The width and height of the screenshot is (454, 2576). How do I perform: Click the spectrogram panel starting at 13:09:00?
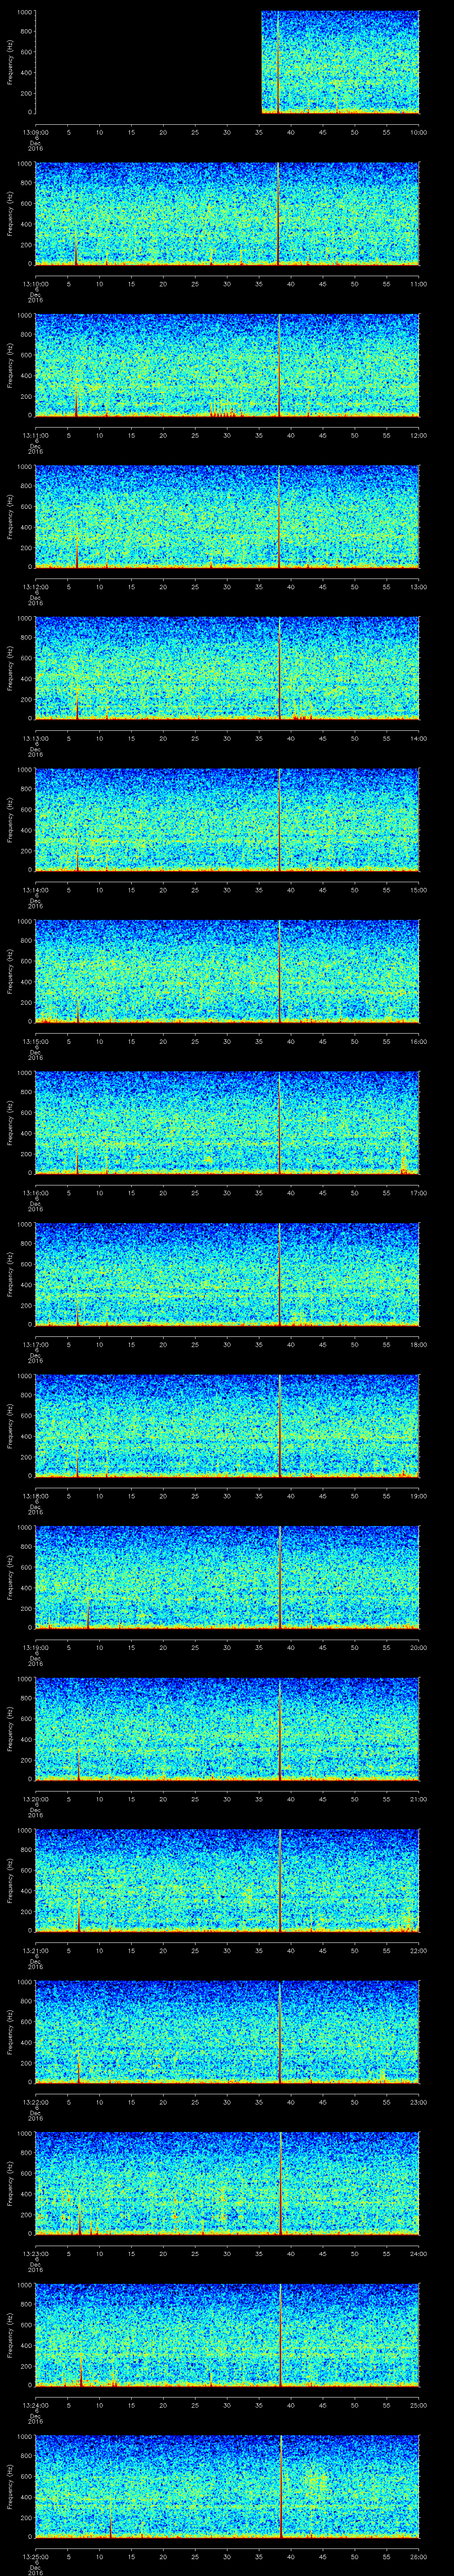click(227, 63)
